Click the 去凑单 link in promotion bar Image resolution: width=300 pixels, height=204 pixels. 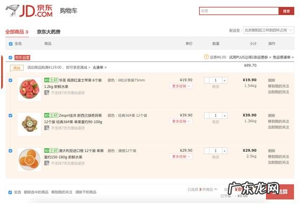pyautogui.click(x=100, y=67)
